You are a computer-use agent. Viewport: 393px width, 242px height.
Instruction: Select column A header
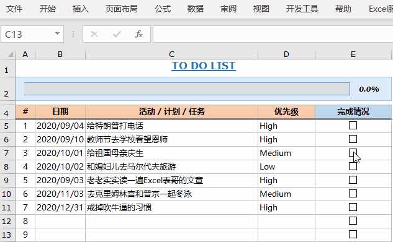tap(25, 54)
